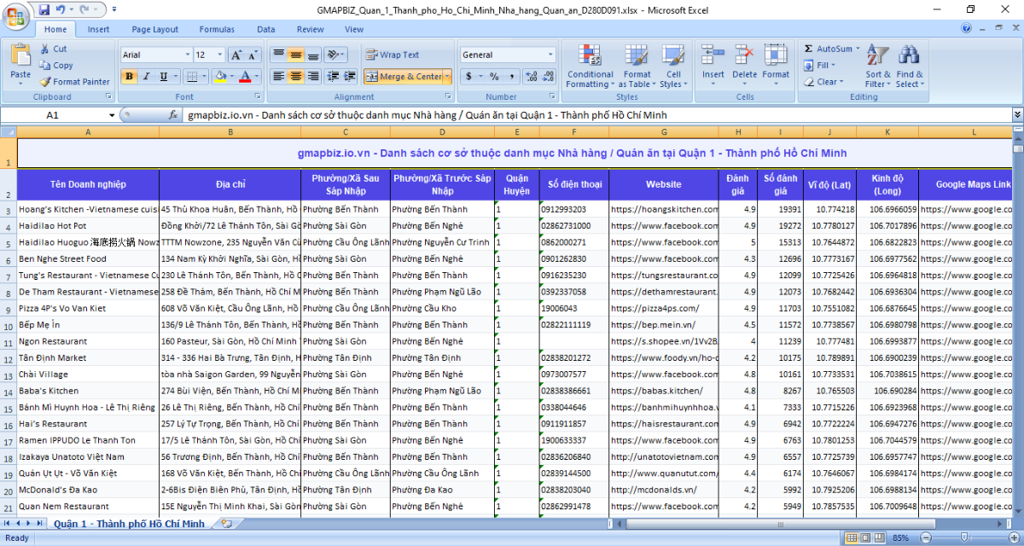Open the font size dropdown
This screenshot has height=546, width=1024.
[221, 55]
